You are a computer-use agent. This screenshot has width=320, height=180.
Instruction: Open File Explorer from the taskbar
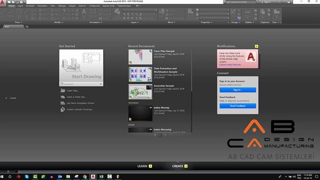[68, 176]
